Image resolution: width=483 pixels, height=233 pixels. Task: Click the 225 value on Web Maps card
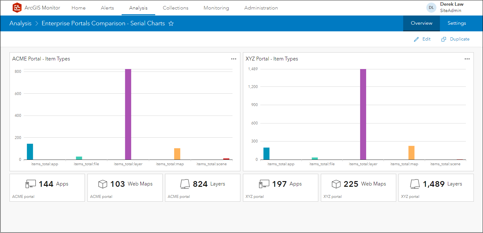(x=351, y=184)
